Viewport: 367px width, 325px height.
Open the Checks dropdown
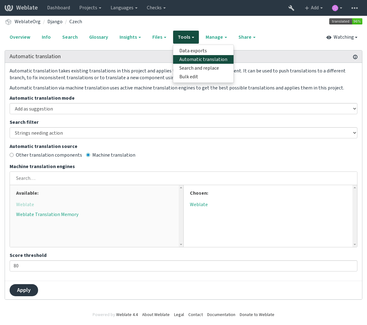click(156, 8)
